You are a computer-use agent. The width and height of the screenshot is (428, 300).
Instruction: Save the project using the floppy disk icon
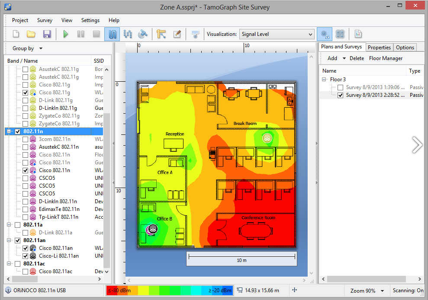click(x=47, y=34)
